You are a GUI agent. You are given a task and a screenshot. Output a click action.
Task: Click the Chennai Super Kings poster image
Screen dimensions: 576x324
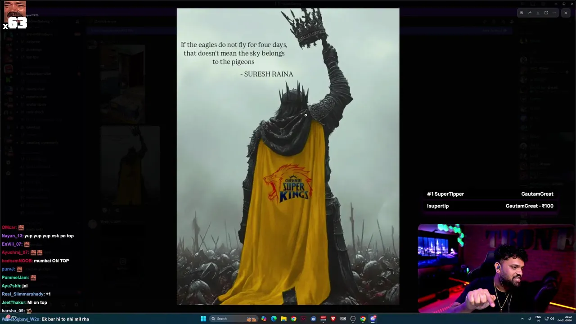coord(288,157)
